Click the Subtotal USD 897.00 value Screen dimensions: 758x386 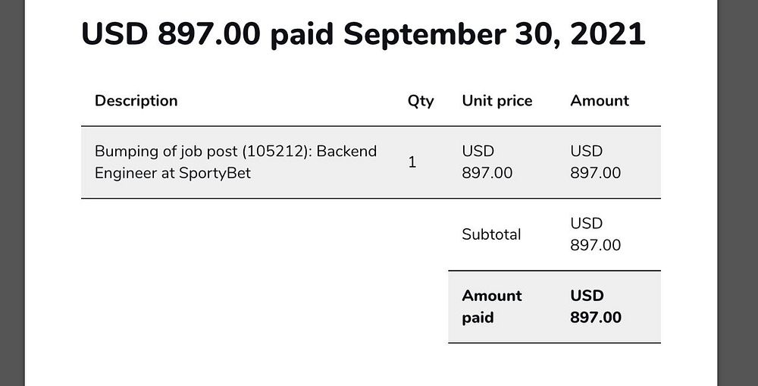(595, 234)
